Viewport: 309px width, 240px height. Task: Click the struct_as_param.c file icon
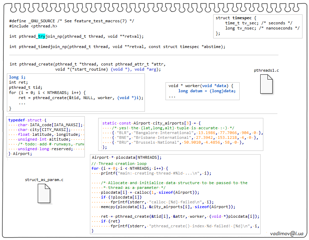[44, 193]
